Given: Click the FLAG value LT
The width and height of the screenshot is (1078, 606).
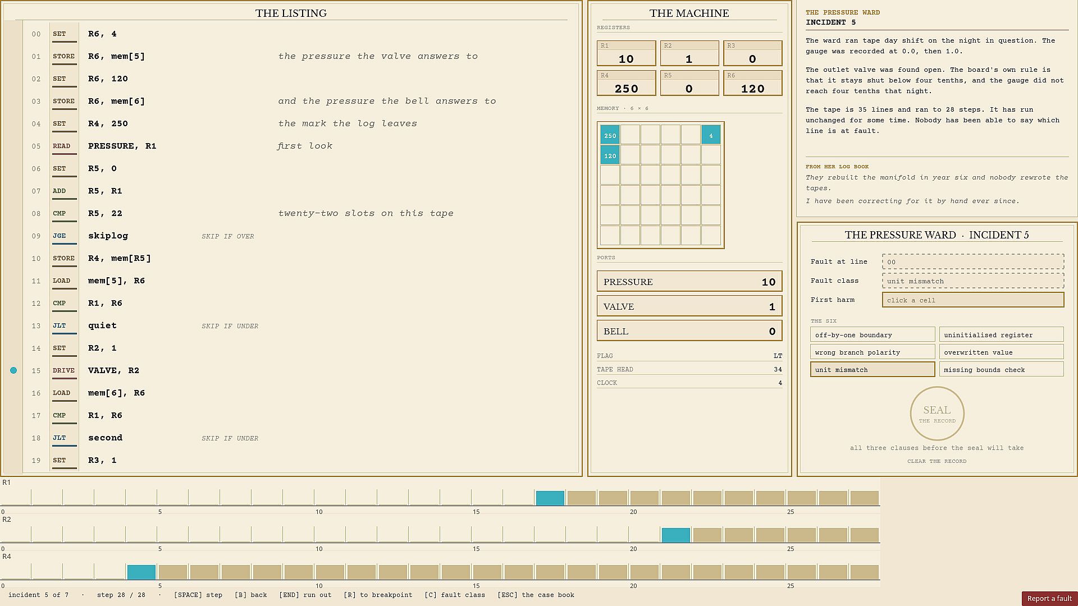Looking at the screenshot, I should coord(778,356).
